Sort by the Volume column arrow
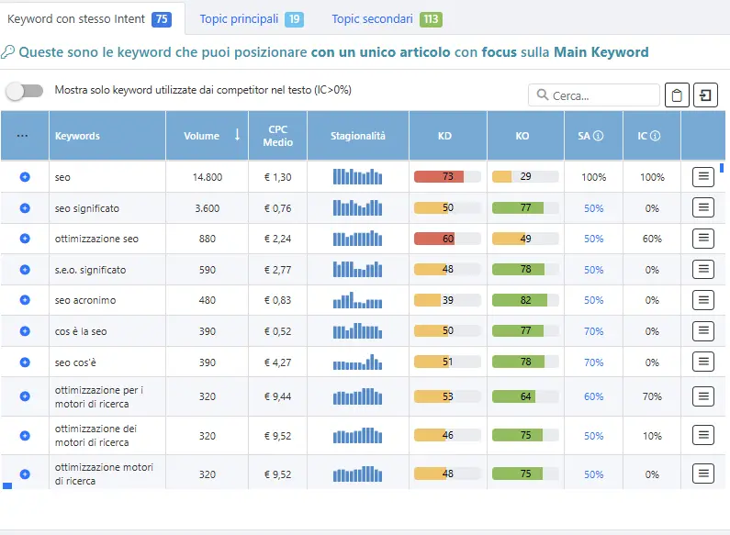This screenshot has height=535, width=730. click(237, 135)
